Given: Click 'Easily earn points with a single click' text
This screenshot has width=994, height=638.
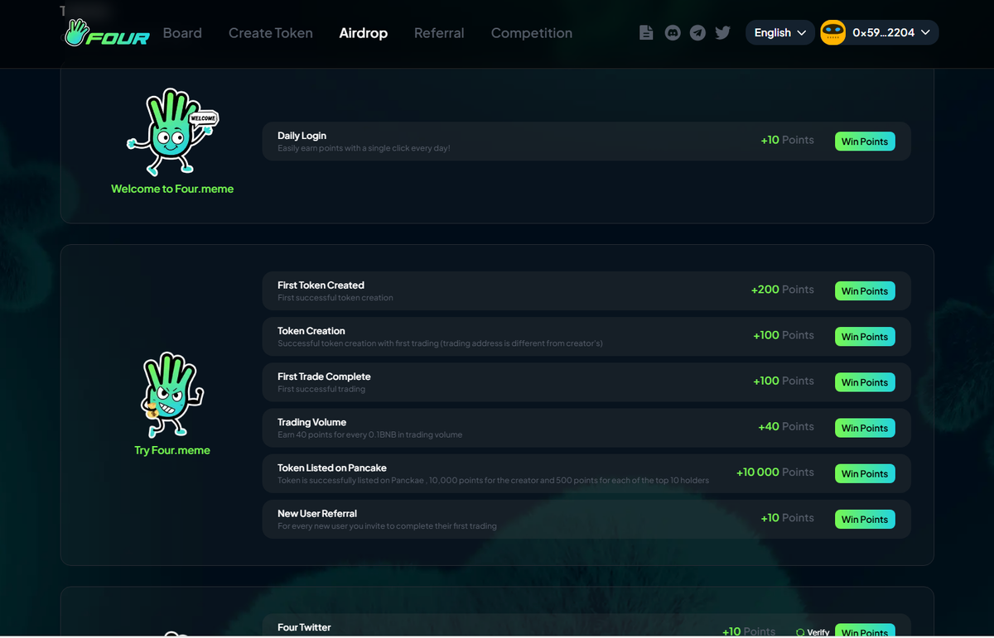Looking at the screenshot, I should tap(364, 148).
